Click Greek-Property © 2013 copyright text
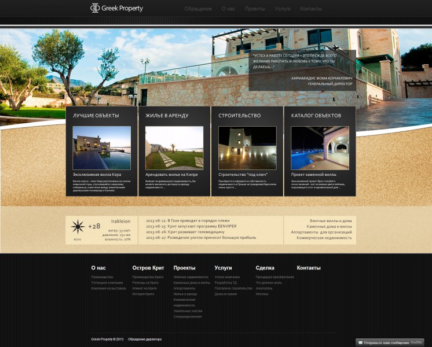The width and height of the screenshot is (432, 347). 107,339
